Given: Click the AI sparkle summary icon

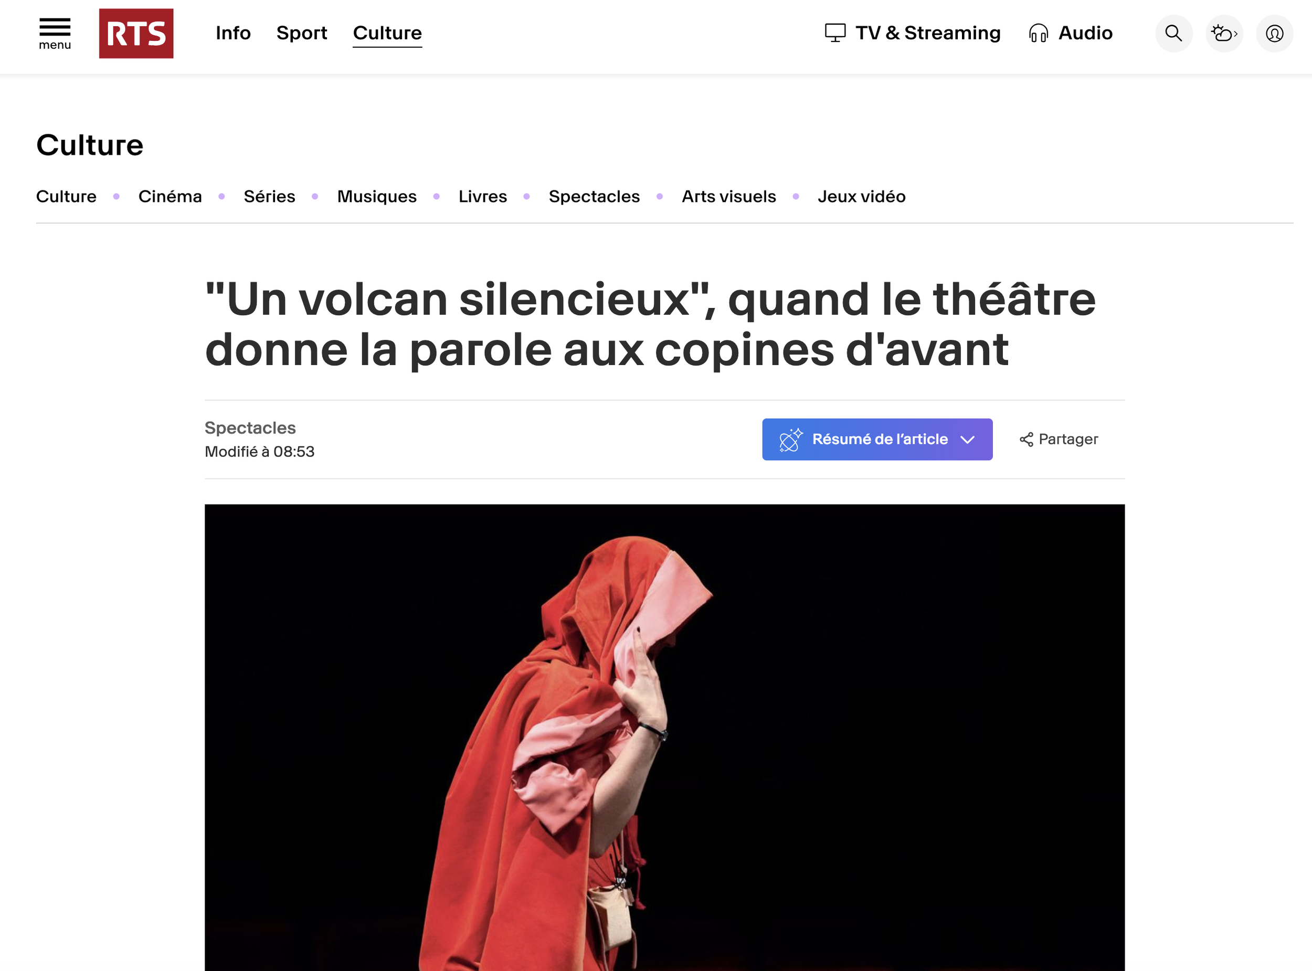Looking at the screenshot, I should pyautogui.click(x=790, y=440).
